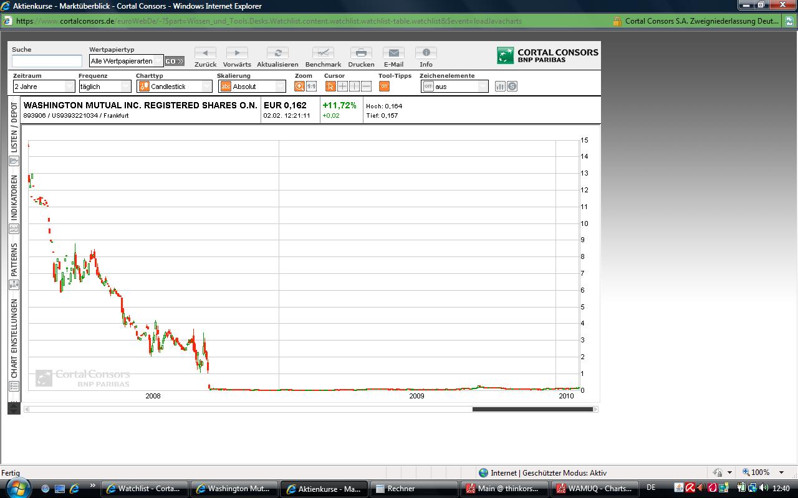Switch to Washington Mut... taskbar window
The image size is (798, 498).
pos(234,489)
